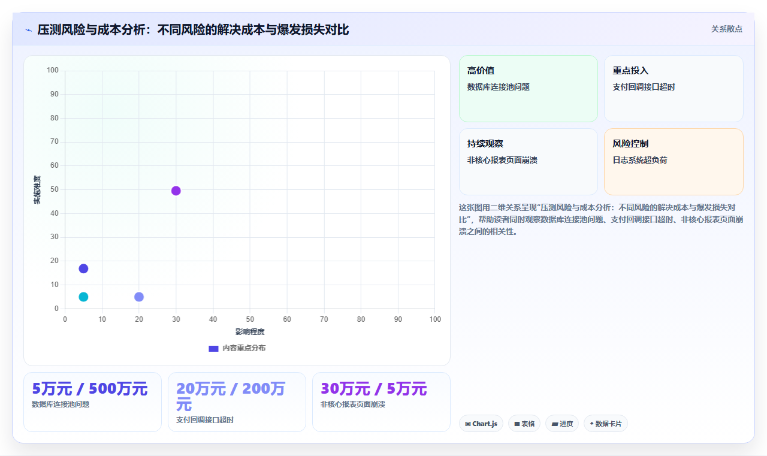
Task: Click the 影响程度 x-axis title
Action: (250, 332)
